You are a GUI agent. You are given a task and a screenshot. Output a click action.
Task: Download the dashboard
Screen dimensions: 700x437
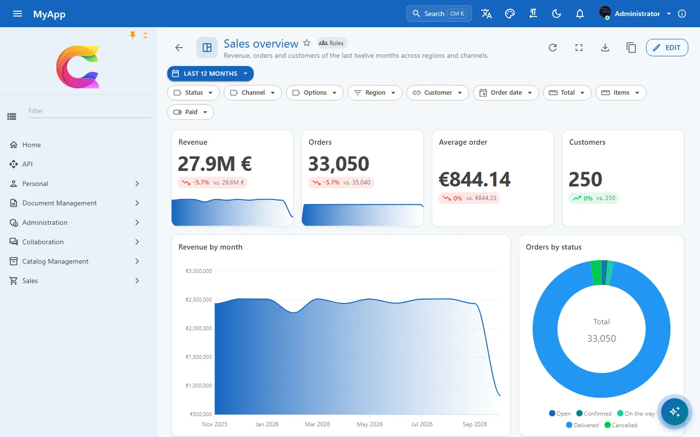pos(605,48)
